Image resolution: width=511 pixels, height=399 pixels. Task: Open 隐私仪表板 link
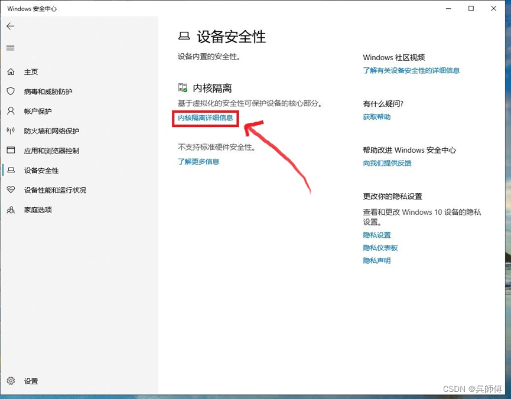click(x=380, y=248)
